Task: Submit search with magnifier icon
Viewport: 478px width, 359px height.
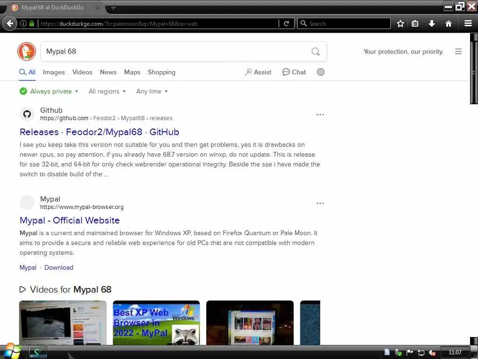Action: [316, 51]
